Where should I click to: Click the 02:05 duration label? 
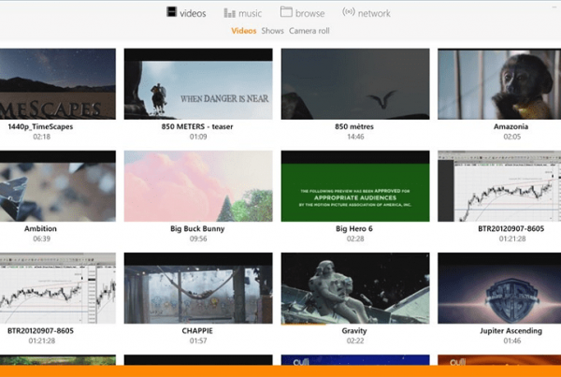coord(512,137)
